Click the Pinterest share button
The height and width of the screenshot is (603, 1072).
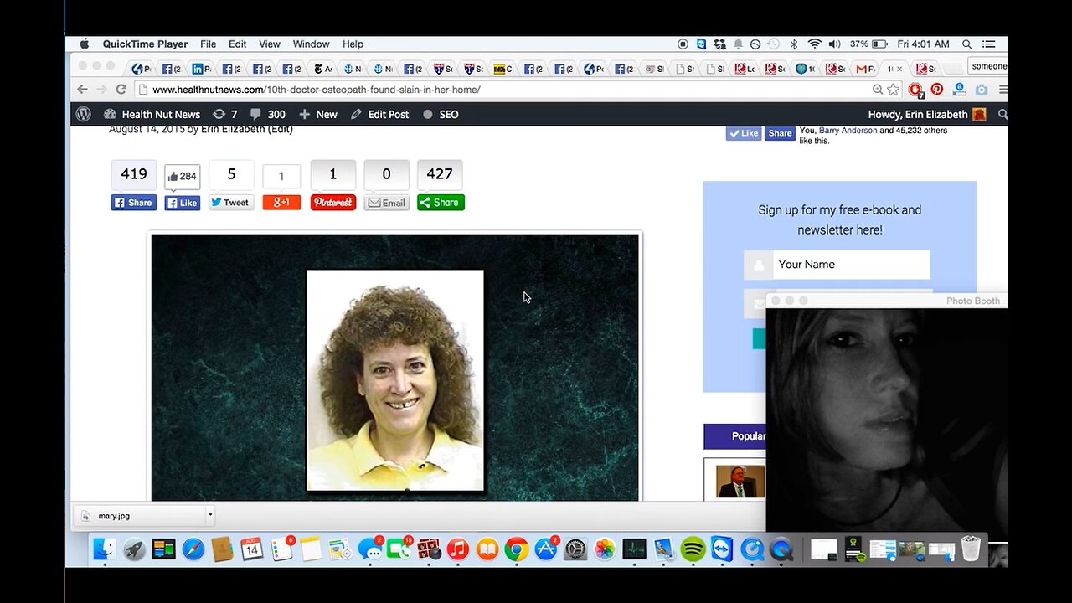click(x=333, y=202)
